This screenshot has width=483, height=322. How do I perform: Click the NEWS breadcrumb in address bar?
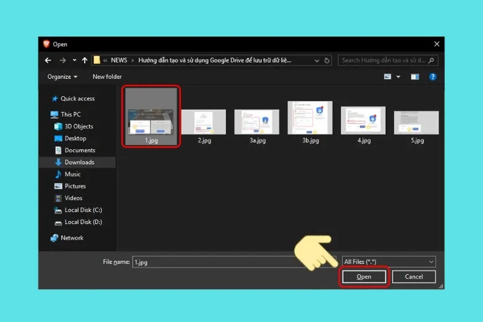pos(119,61)
